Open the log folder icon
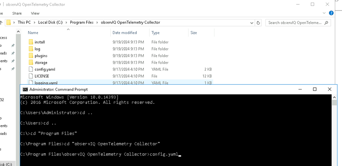This screenshot has height=166, width=342. [x=31, y=49]
